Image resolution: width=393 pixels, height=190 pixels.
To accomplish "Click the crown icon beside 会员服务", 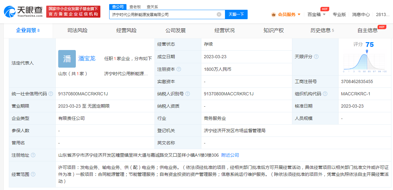I will [273, 14].
